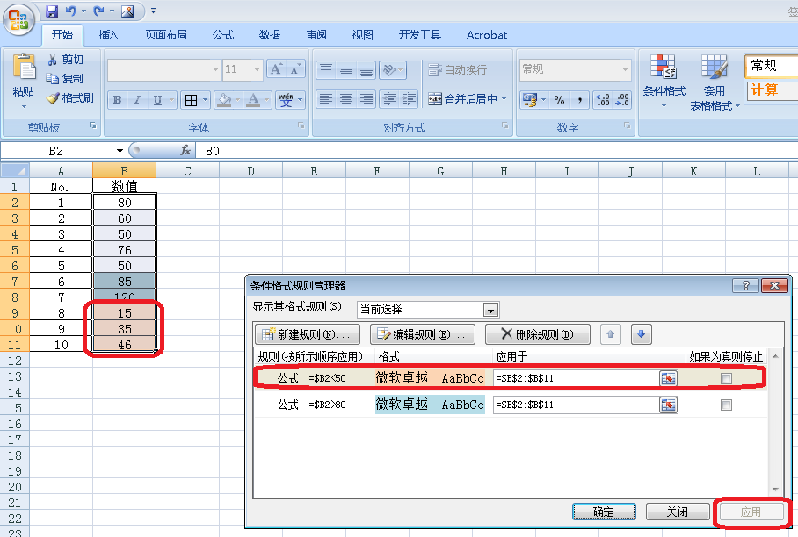Screen dimensions: 798x537
Task: Open quick access toolbar customize arrow
Action: 153,11
